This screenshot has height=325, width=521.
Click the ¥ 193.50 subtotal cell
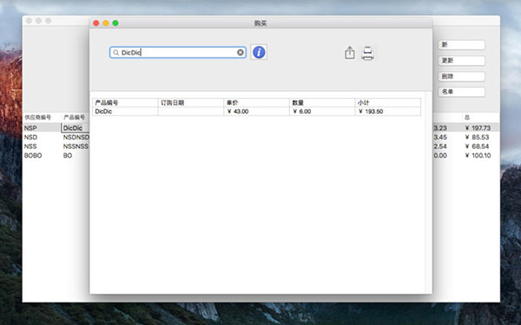pos(387,112)
